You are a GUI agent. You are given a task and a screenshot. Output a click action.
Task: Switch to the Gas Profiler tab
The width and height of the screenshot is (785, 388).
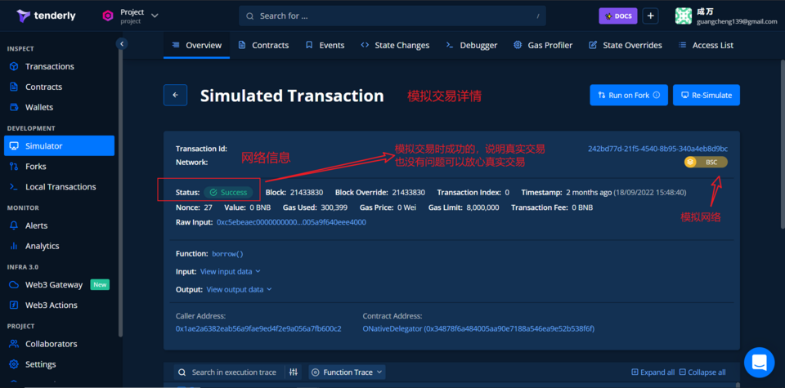tap(543, 45)
